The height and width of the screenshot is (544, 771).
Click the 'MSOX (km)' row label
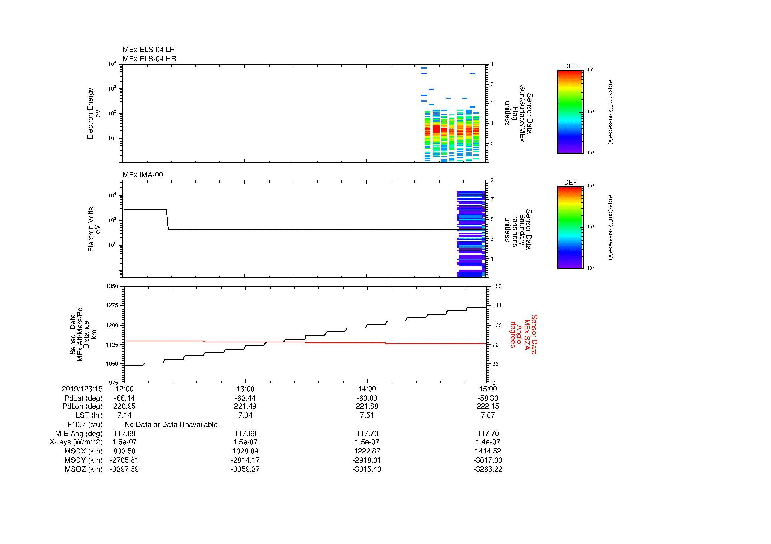[x=84, y=451]
